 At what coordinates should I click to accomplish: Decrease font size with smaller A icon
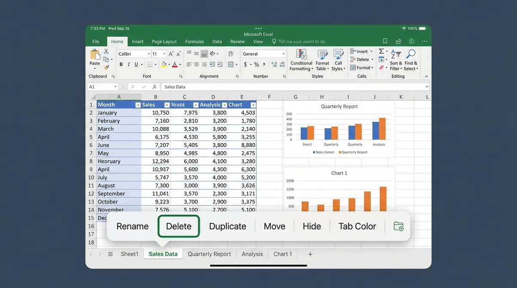pos(179,54)
